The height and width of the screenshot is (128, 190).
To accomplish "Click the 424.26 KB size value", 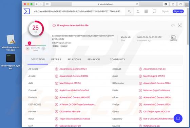I will tap(126, 37).
